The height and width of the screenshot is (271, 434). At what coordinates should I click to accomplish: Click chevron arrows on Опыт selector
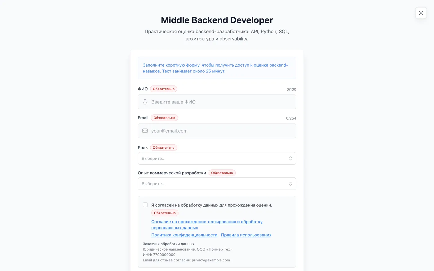click(290, 184)
